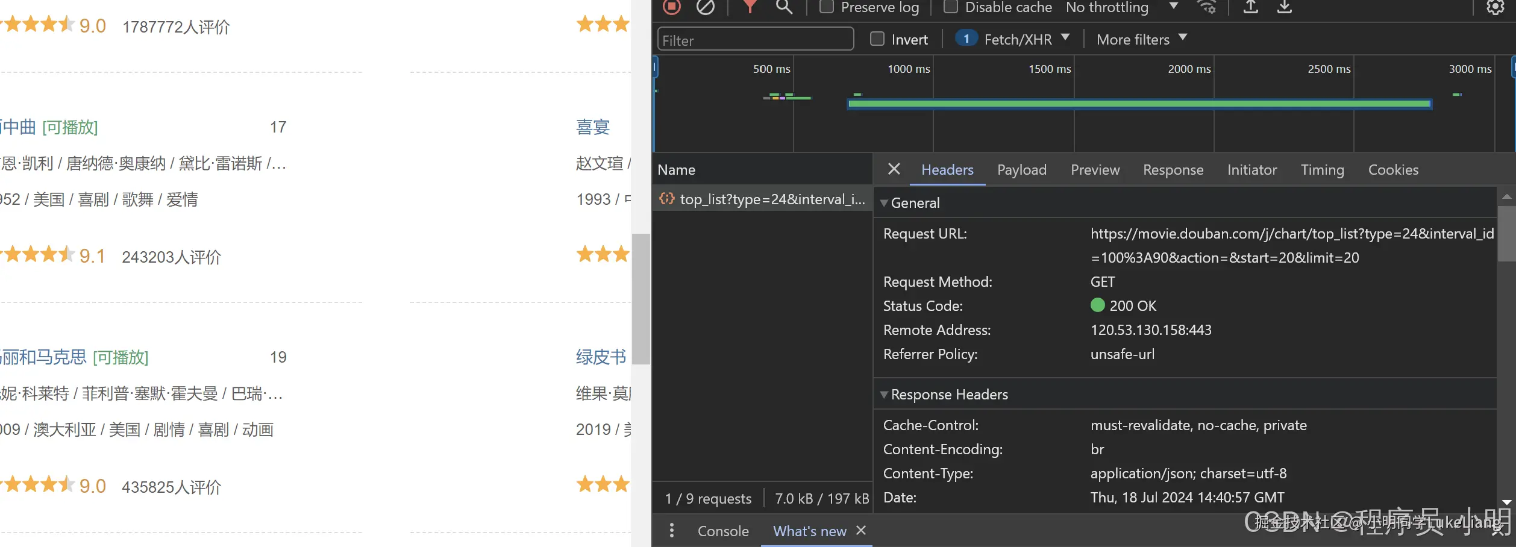
Task: Stop recording network log
Action: pos(671,8)
